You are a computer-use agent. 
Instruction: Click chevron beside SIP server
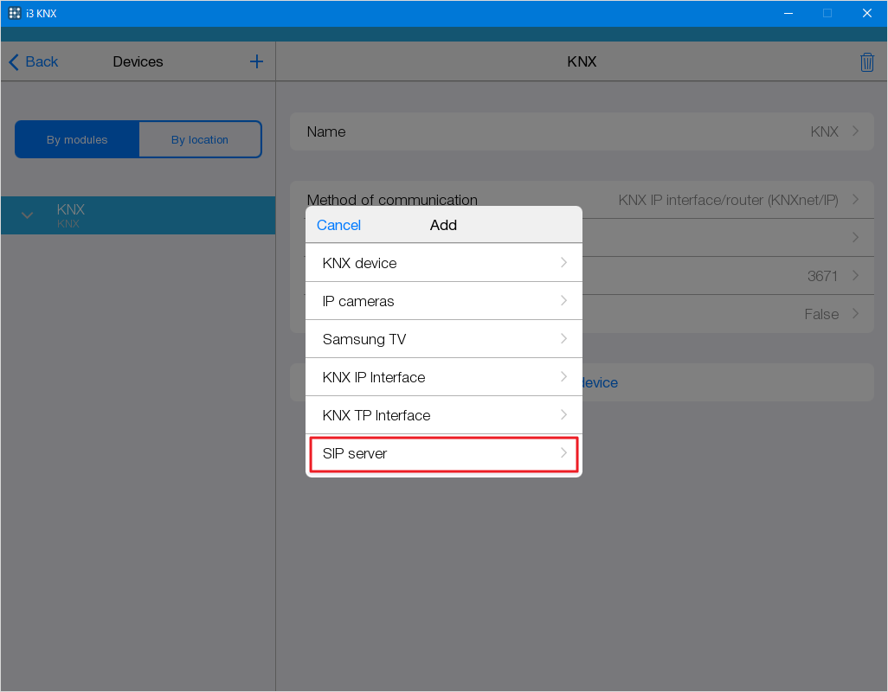[x=563, y=452]
